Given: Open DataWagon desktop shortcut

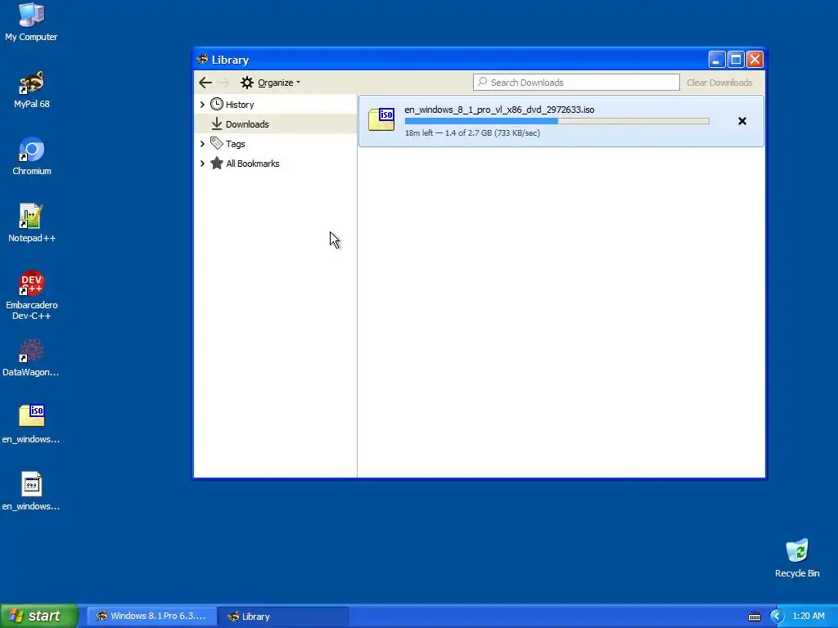Looking at the screenshot, I should point(31,358).
